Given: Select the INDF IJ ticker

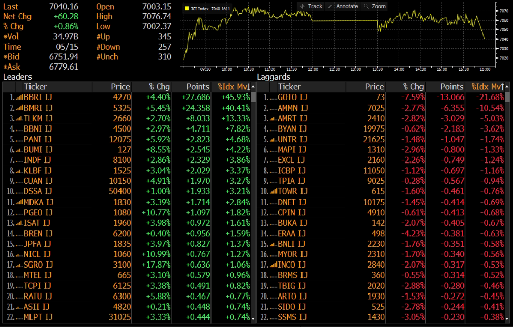Looking at the screenshot, I should tap(37, 160).
